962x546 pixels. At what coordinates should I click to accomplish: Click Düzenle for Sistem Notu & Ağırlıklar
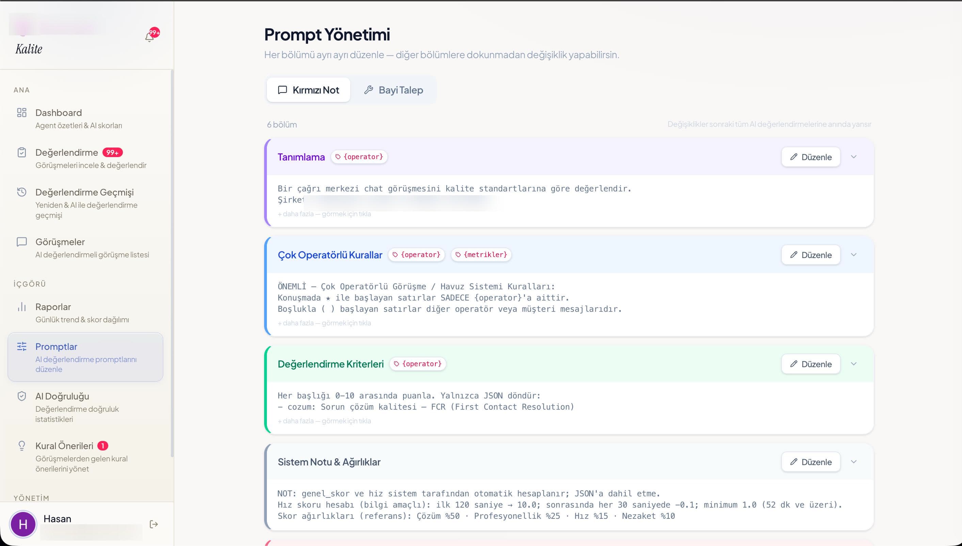pos(811,462)
